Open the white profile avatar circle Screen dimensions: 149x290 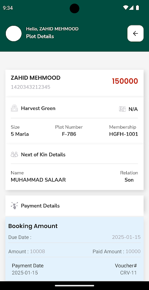point(14,33)
